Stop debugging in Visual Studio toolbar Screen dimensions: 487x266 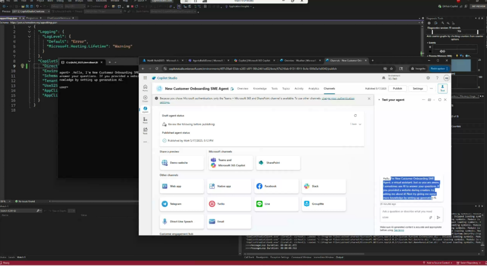(132, 6)
